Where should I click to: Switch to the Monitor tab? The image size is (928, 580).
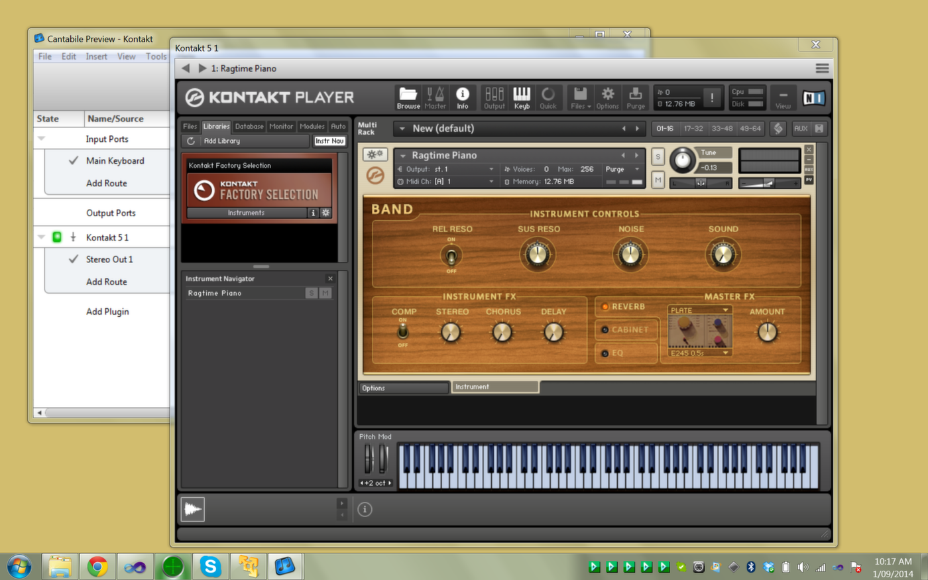point(281,126)
